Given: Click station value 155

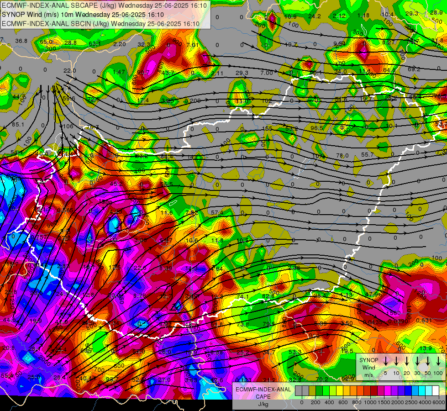Looking at the screenshot, I should [x=268, y=128].
